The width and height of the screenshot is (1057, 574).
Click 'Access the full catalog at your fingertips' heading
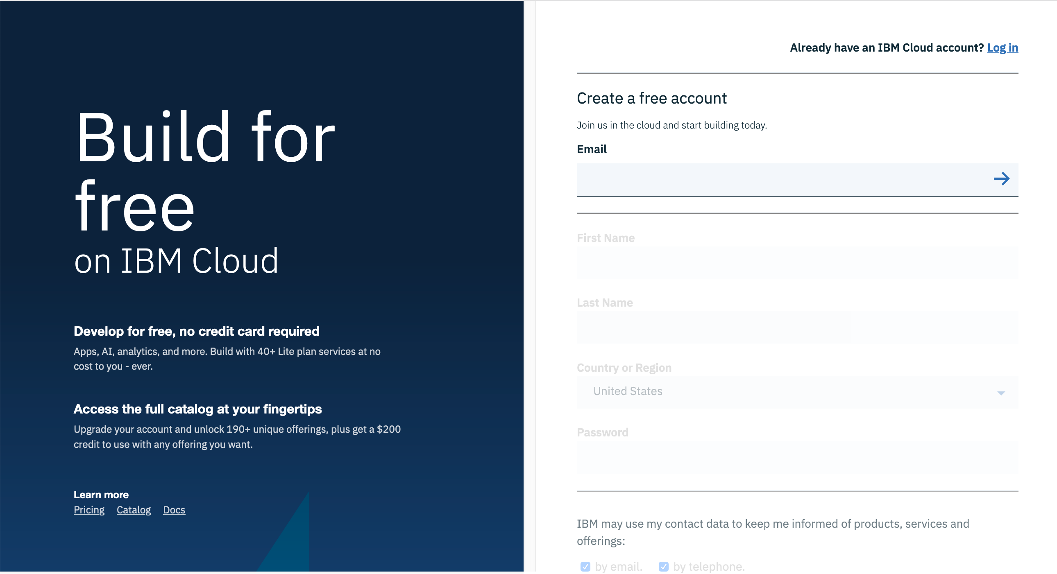point(198,409)
